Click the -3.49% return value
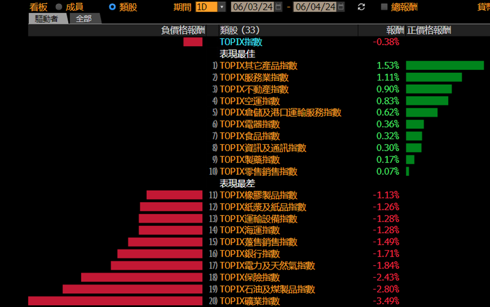 386,301
